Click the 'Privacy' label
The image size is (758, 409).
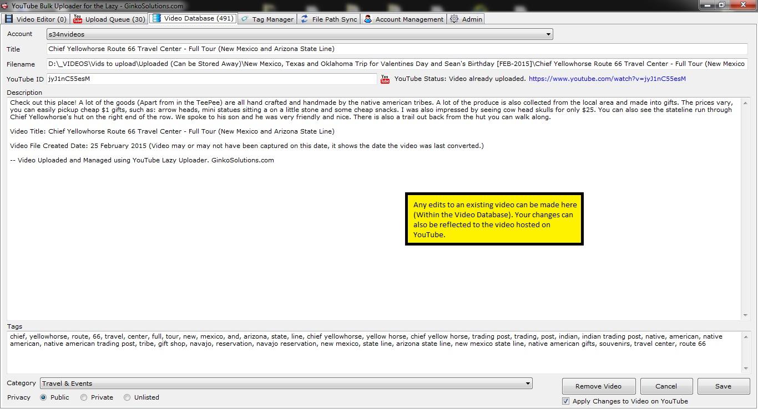(19, 397)
